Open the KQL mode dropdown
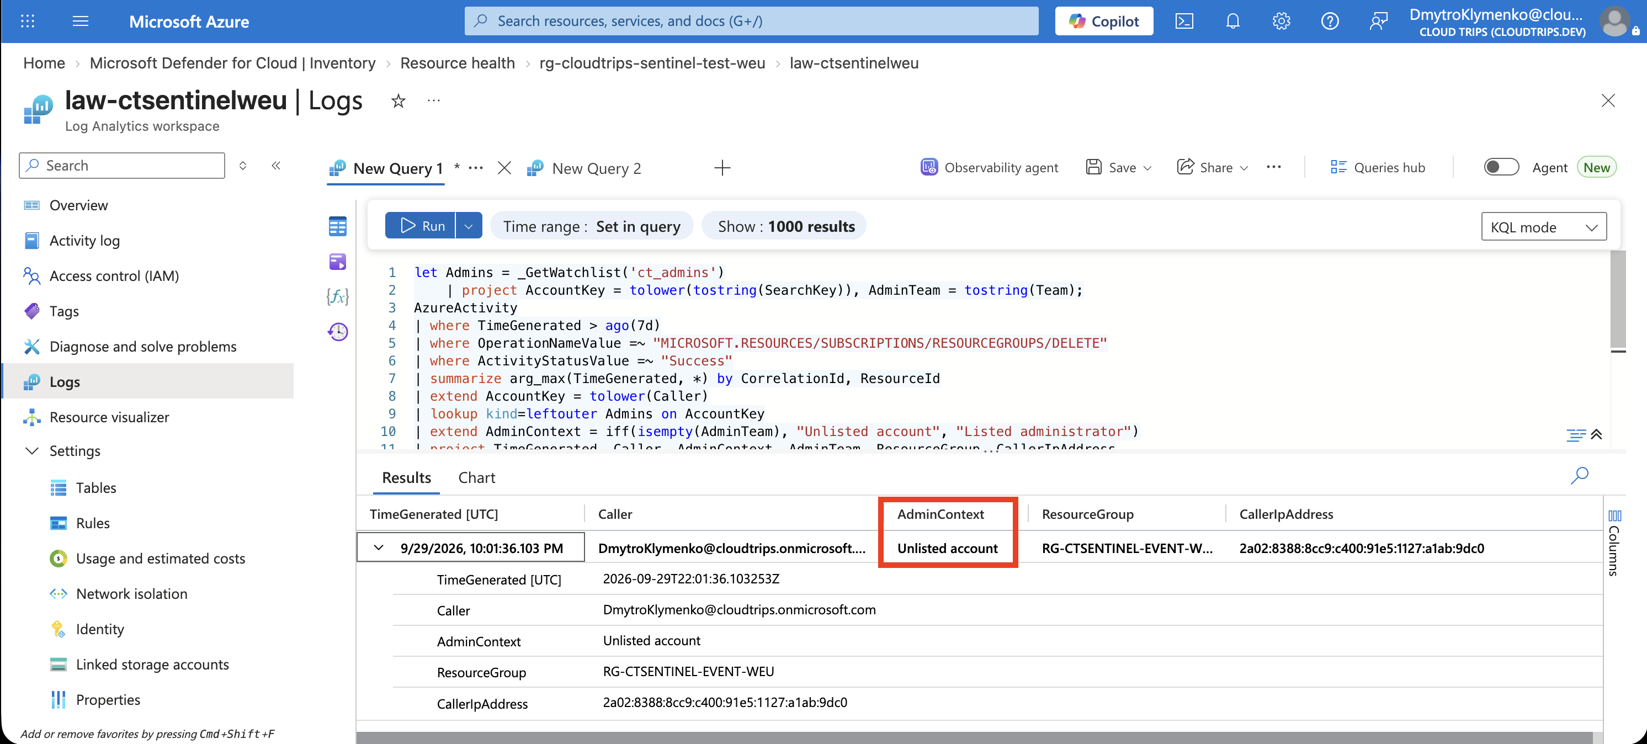The width and height of the screenshot is (1647, 744). (x=1543, y=227)
